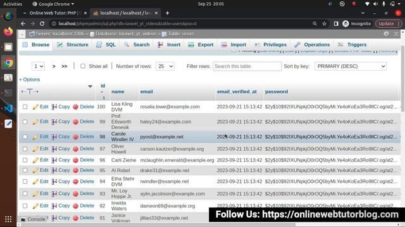This screenshot has height=227, width=405.
Task: Go to next page with > button
Action: 54,66
